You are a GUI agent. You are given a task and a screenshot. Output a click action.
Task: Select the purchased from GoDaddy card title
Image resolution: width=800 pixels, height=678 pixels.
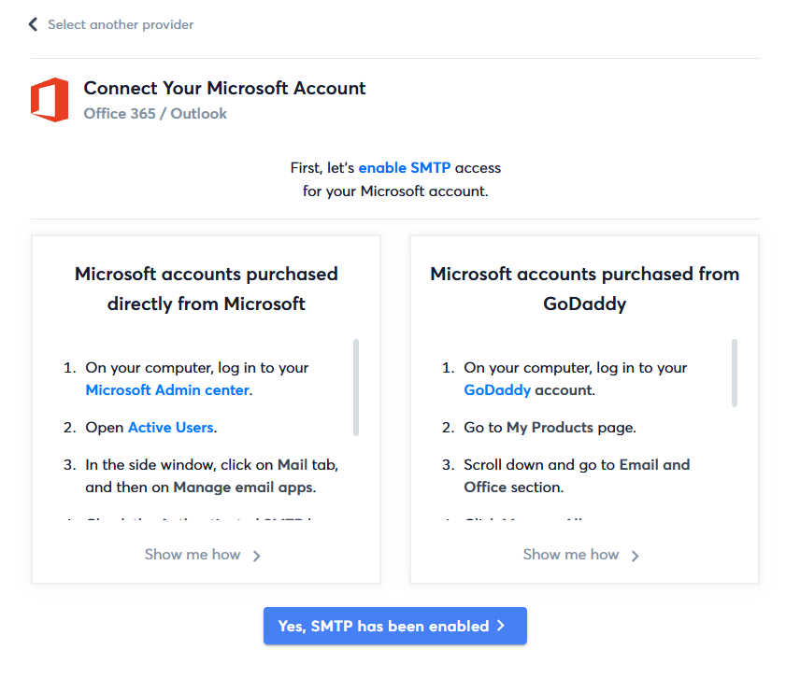click(x=584, y=289)
